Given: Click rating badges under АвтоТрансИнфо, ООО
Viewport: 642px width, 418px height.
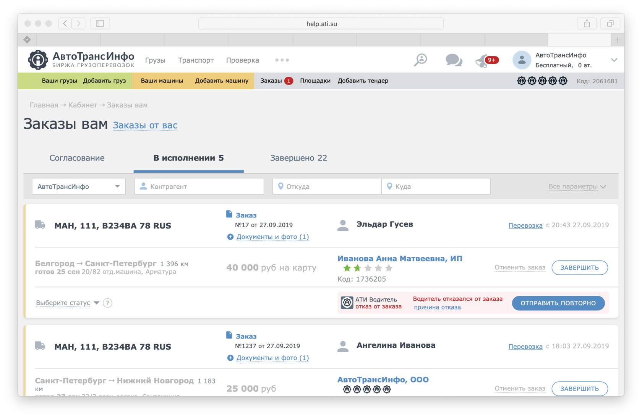Looking at the screenshot, I should (366, 389).
